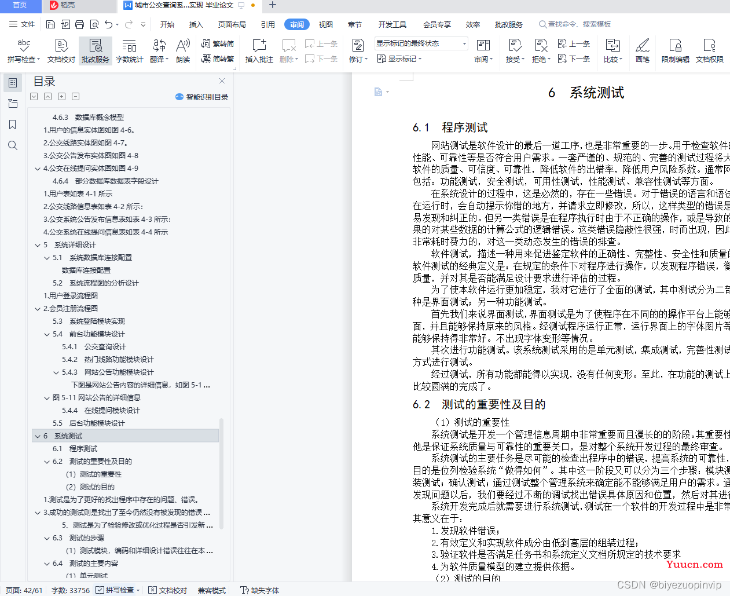Click 智能识别目录 button
The image size is (730, 596).
(201, 97)
